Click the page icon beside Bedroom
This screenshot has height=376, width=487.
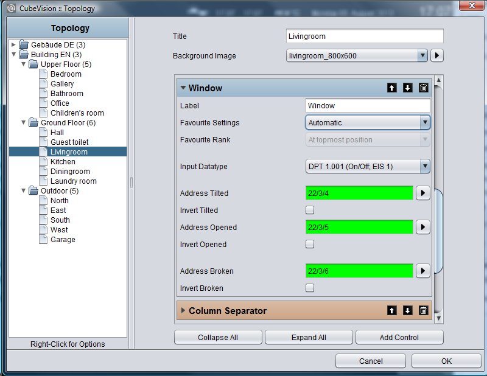43,74
